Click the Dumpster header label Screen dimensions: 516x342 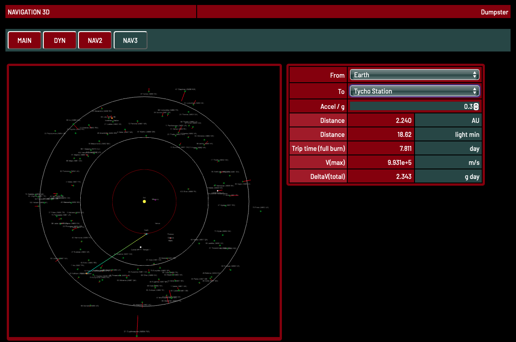(x=494, y=12)
